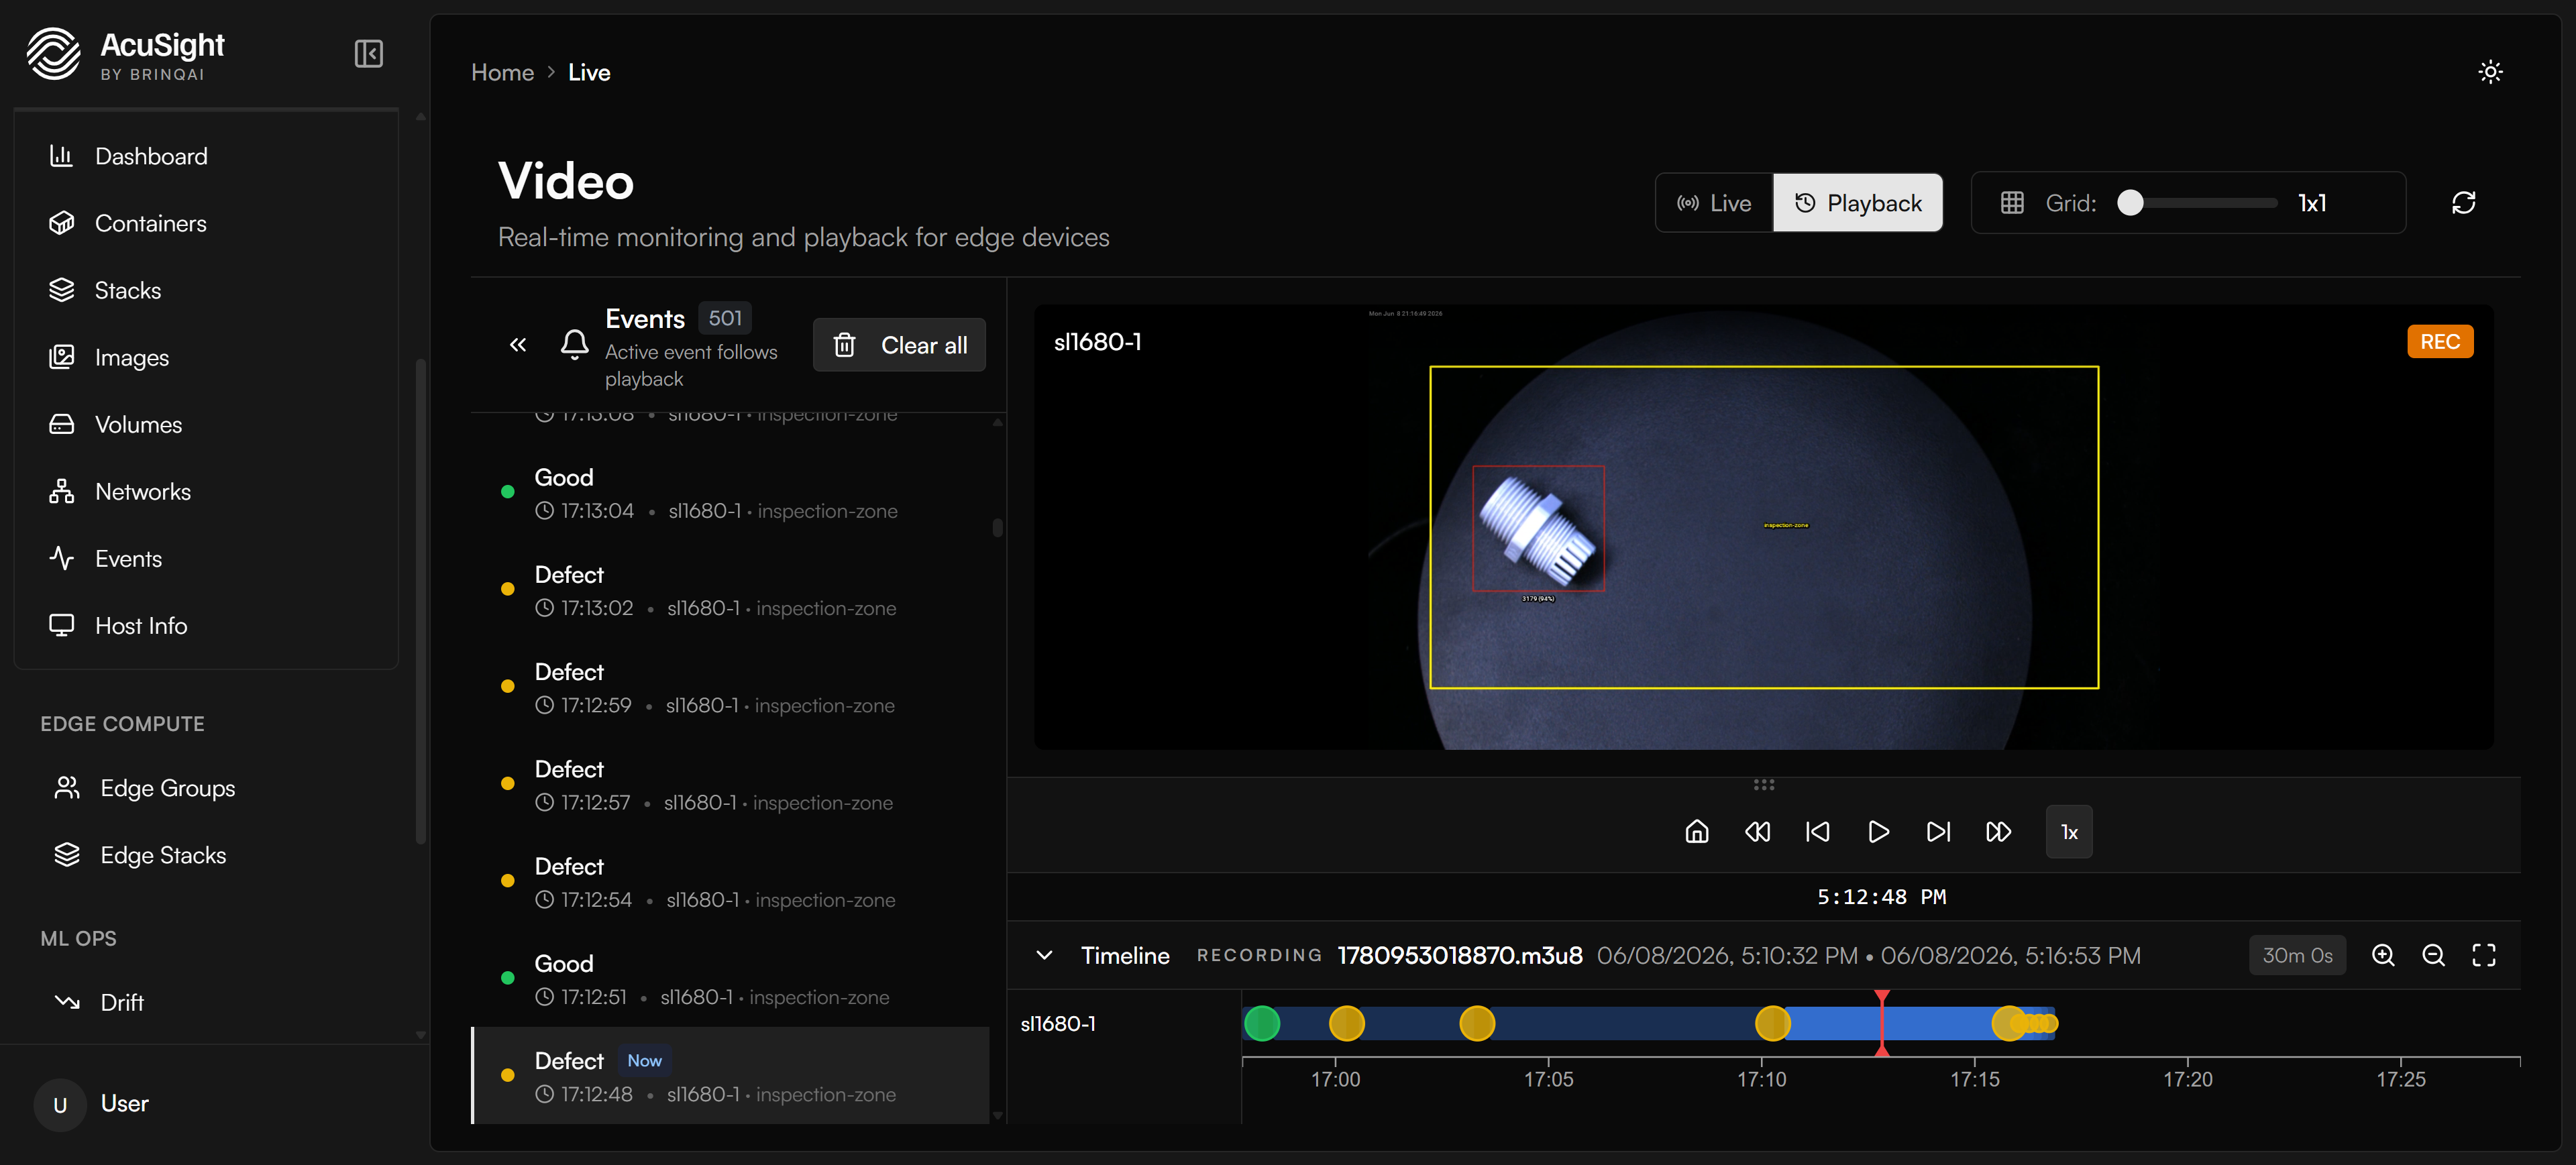Click the Grid layout icon
The height and width of the screenshot is (1165, 2576).
pyautogui.click(x=2012, y=203)
